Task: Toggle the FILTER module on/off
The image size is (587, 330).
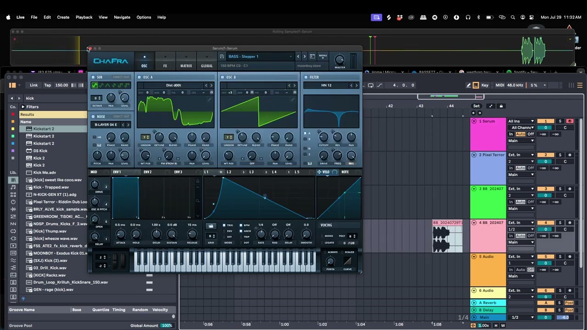Action: pos(306,77)
